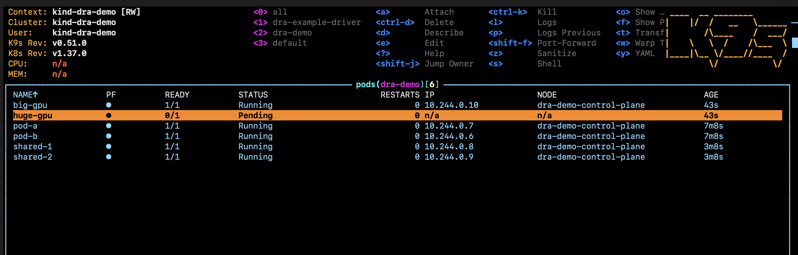Viewport: 798px width, 255px height.
Task: Select the pod-b row
Action: [397, 136]
